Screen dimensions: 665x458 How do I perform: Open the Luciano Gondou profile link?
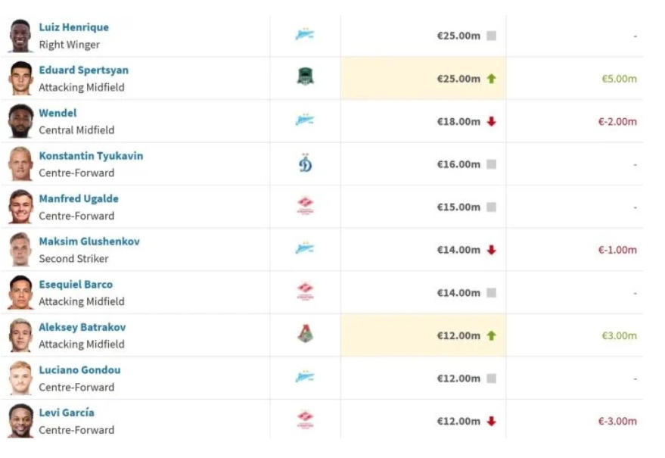click(x=79, y=369)
